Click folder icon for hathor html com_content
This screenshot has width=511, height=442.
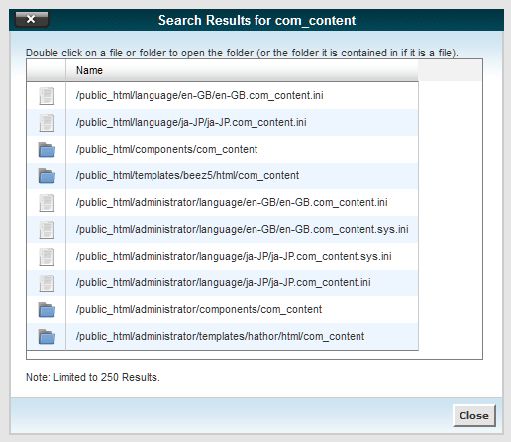(x=47, y=337)
